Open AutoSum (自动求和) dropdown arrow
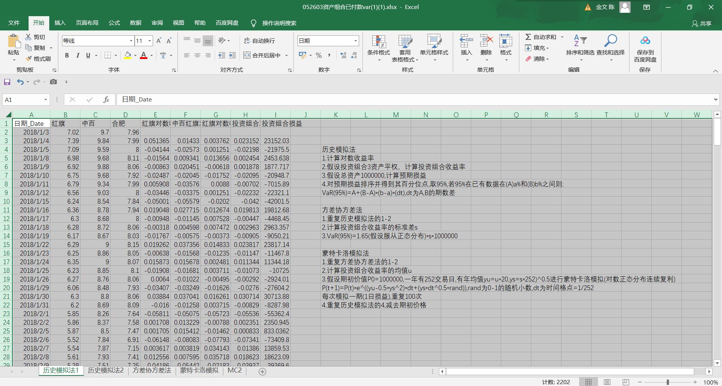Viewport: 722px width, 386px height. pos(562,37)
